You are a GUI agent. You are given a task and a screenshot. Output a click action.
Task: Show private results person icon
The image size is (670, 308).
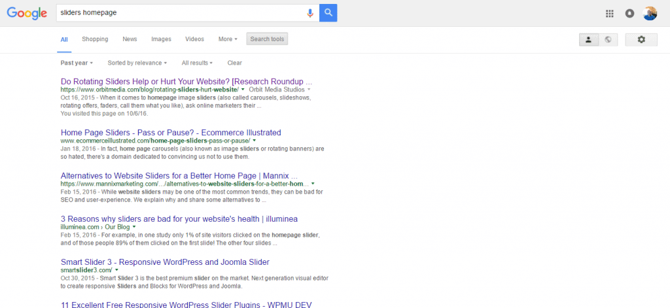[588, 39]
